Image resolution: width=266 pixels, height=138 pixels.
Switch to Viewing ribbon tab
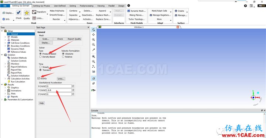tap(101, 6)
